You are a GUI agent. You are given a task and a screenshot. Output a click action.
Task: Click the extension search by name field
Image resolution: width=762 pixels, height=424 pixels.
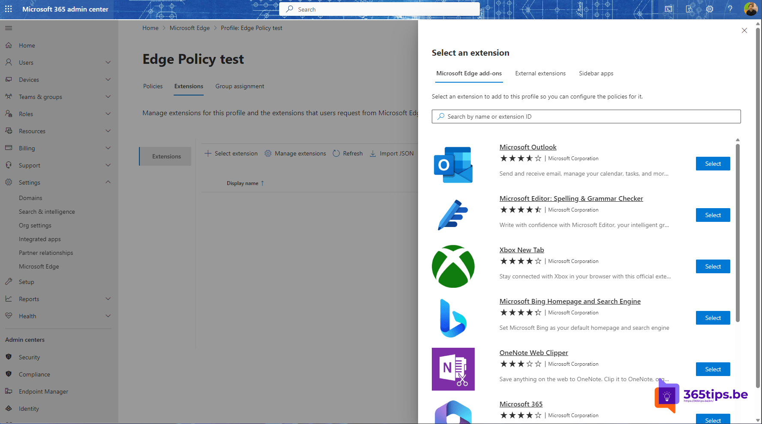pos(586,116)
